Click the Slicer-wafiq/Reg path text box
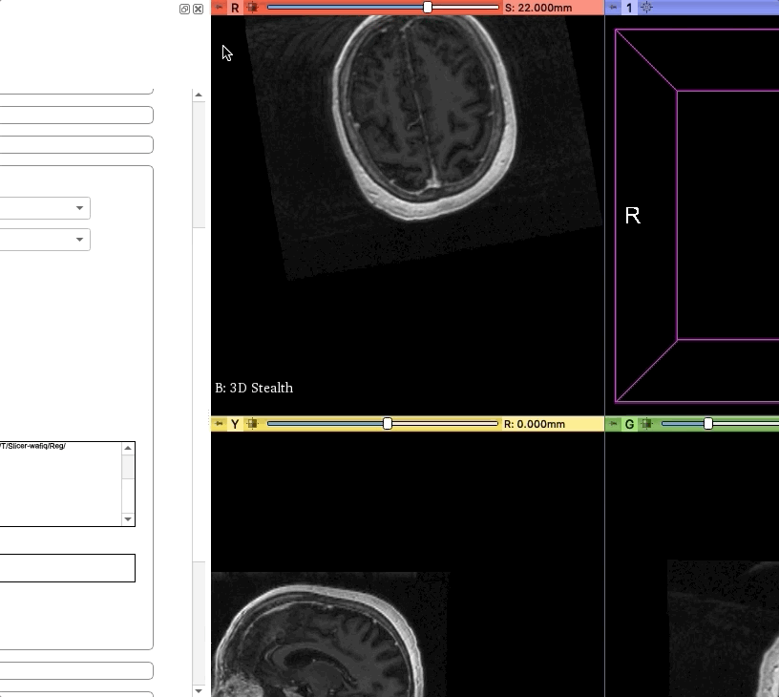The height and width of the screenshot is (697, 779). coord(60,484)
